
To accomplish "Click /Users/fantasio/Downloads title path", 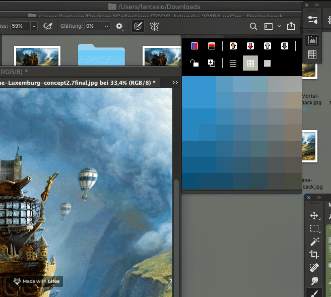I will pos(159,7).
